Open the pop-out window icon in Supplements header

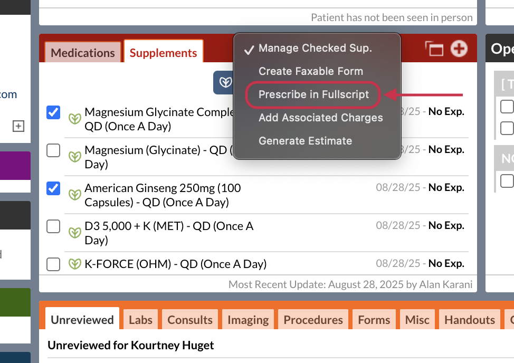434,49
